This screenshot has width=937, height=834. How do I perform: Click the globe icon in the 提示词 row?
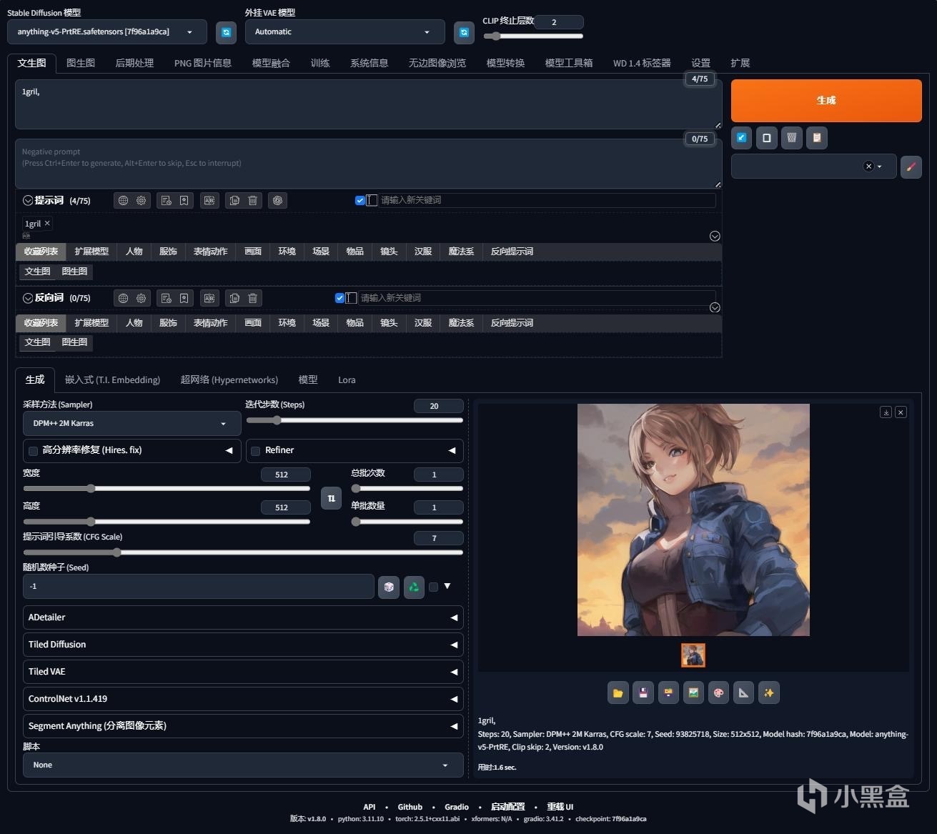coord(123,201)
